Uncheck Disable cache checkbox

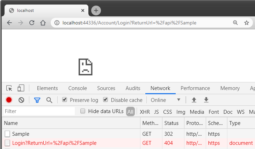[105, 100]
